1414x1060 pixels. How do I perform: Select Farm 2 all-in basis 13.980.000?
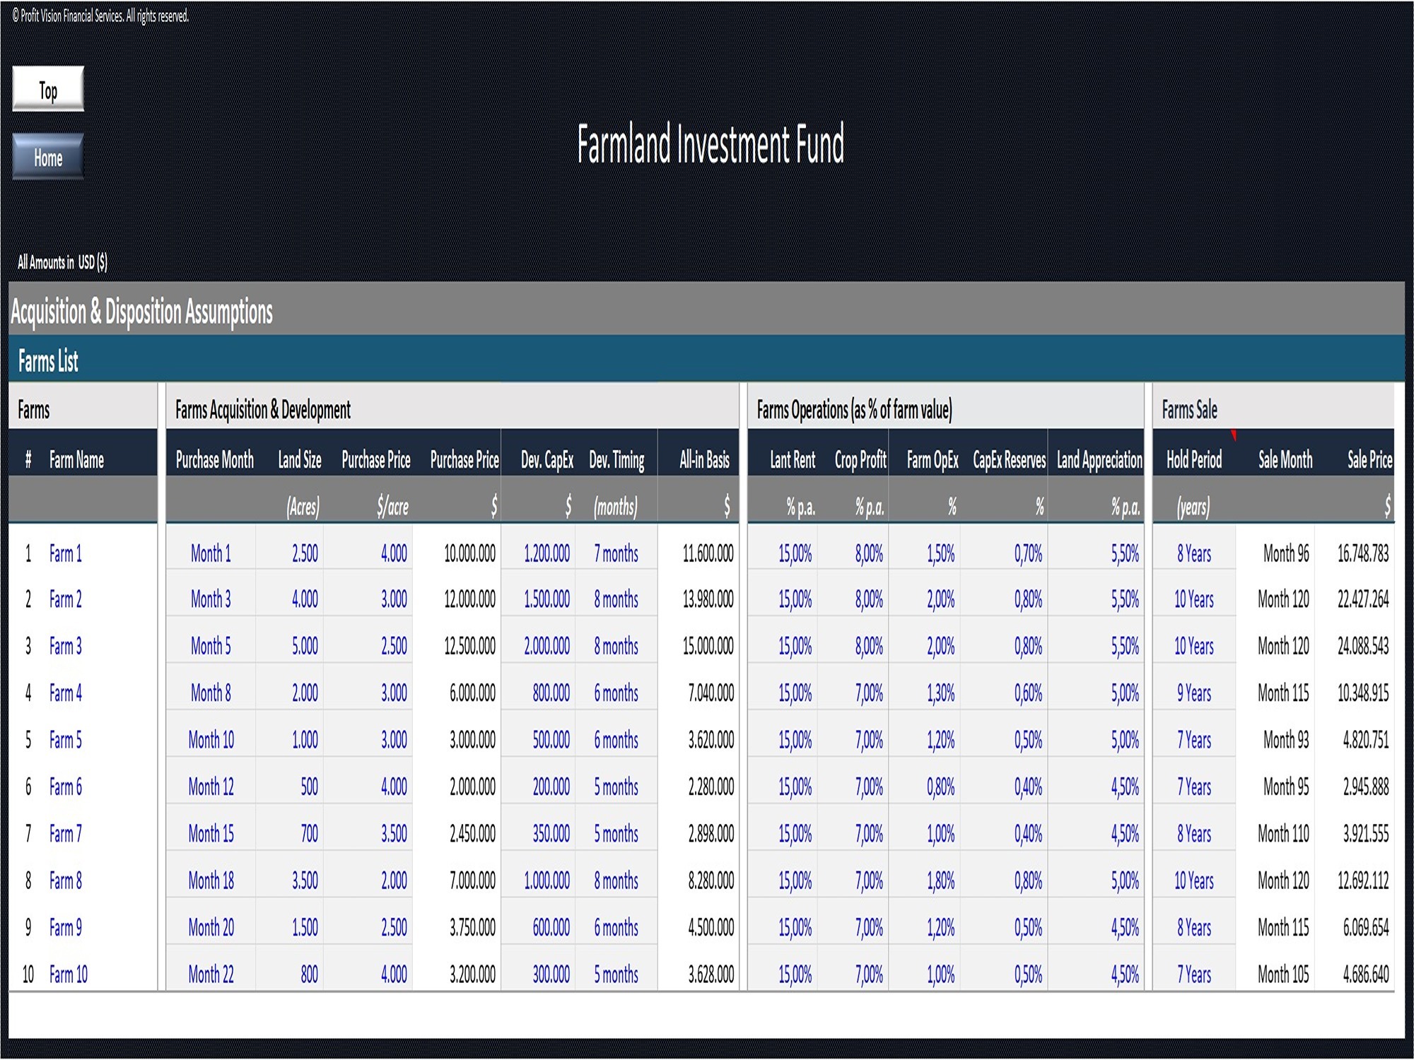pyautogui.click(x=708, y=599)
